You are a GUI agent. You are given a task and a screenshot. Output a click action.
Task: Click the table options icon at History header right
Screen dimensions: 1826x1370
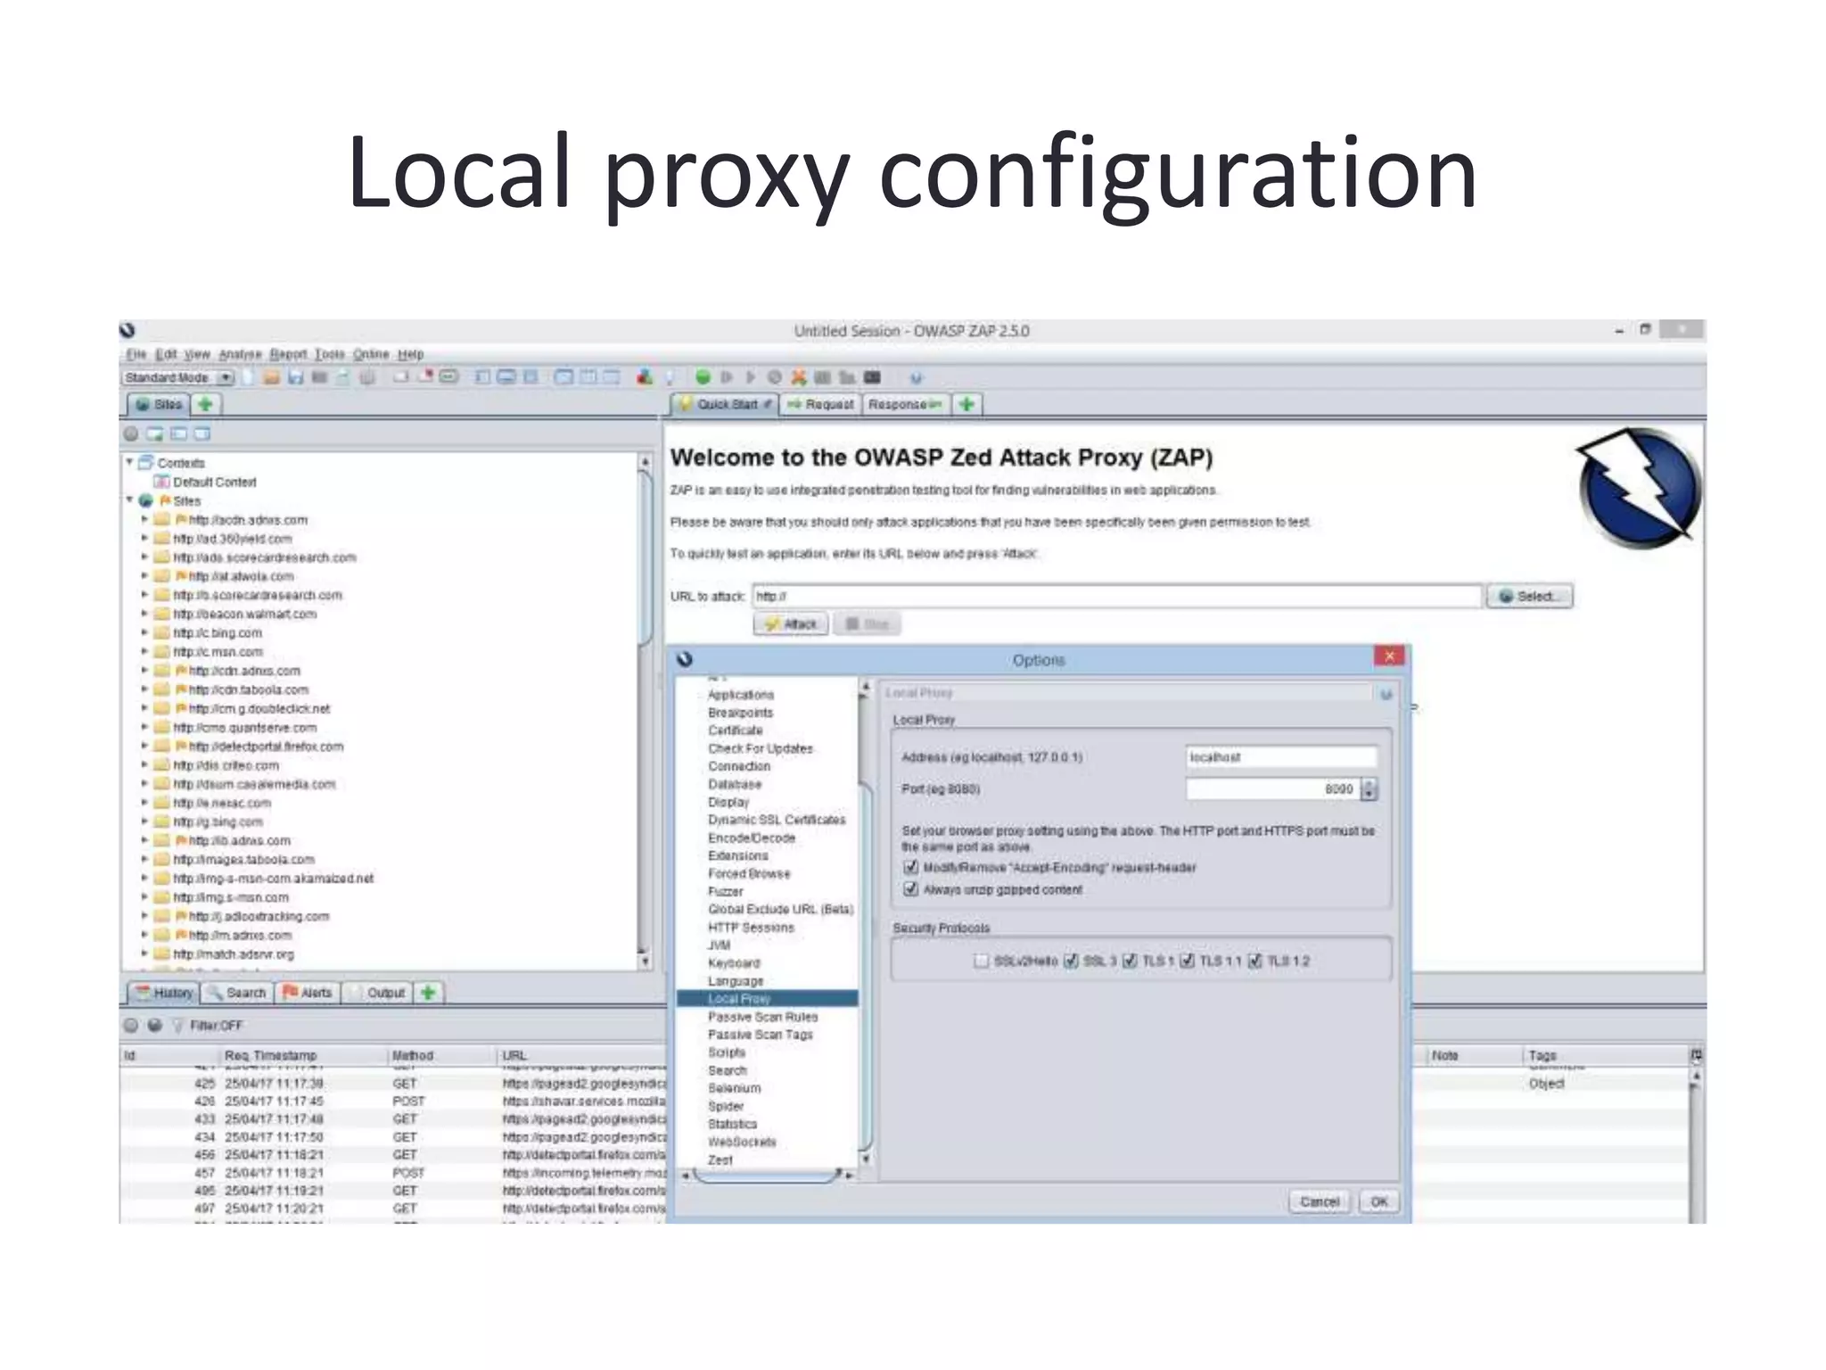click(1696, 1055)
